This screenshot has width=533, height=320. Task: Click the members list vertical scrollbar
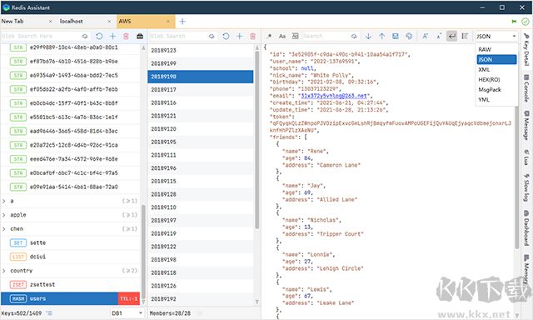point(257,139)
